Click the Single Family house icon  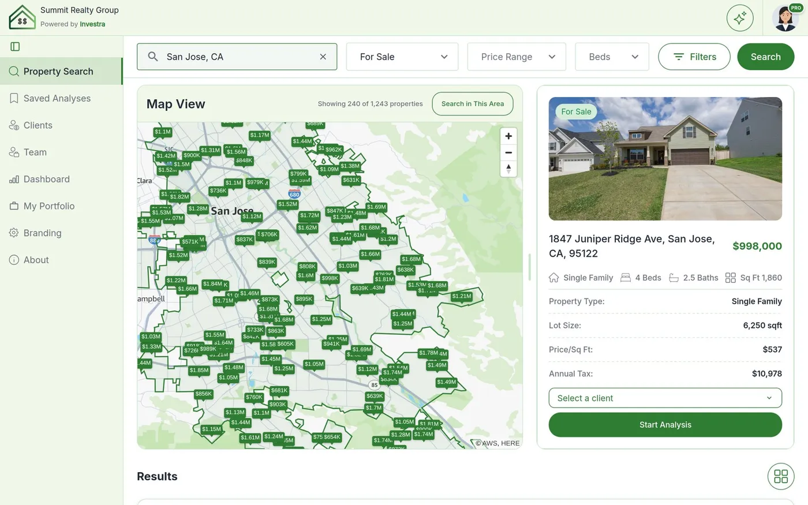coord(553,278)
